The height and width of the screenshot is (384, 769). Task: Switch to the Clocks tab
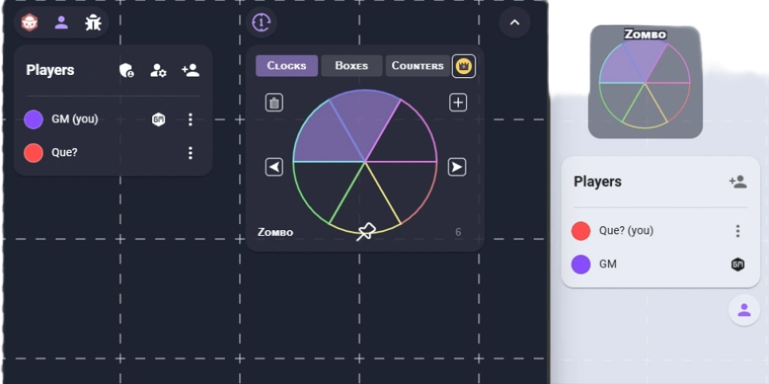pos(287,66)
